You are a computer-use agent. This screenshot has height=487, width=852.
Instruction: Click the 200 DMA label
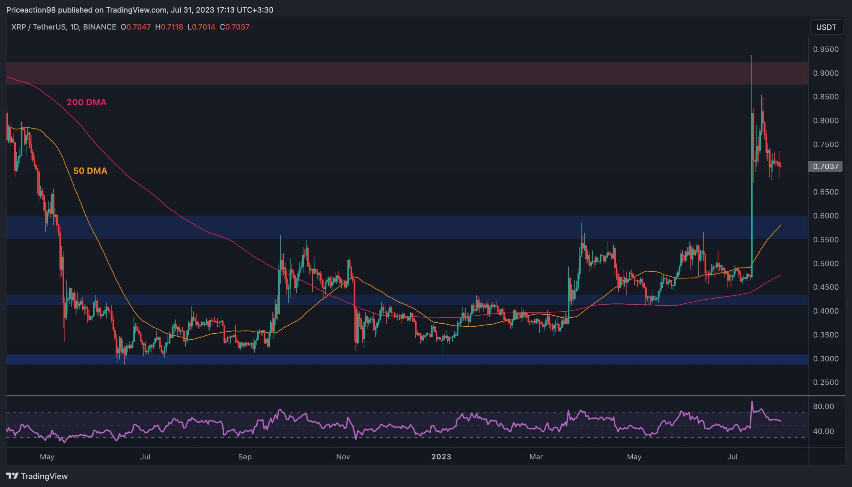point(86,102)
